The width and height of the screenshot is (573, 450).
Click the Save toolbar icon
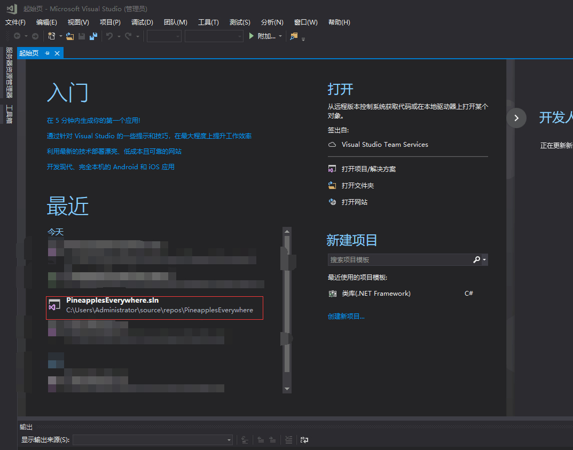pos(82,36)
